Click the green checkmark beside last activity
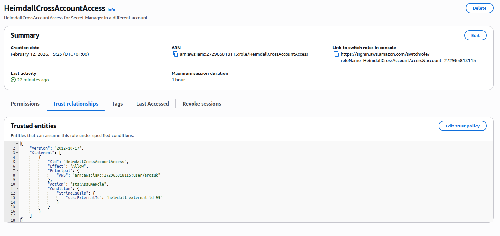500x236 pixels. 13,80
